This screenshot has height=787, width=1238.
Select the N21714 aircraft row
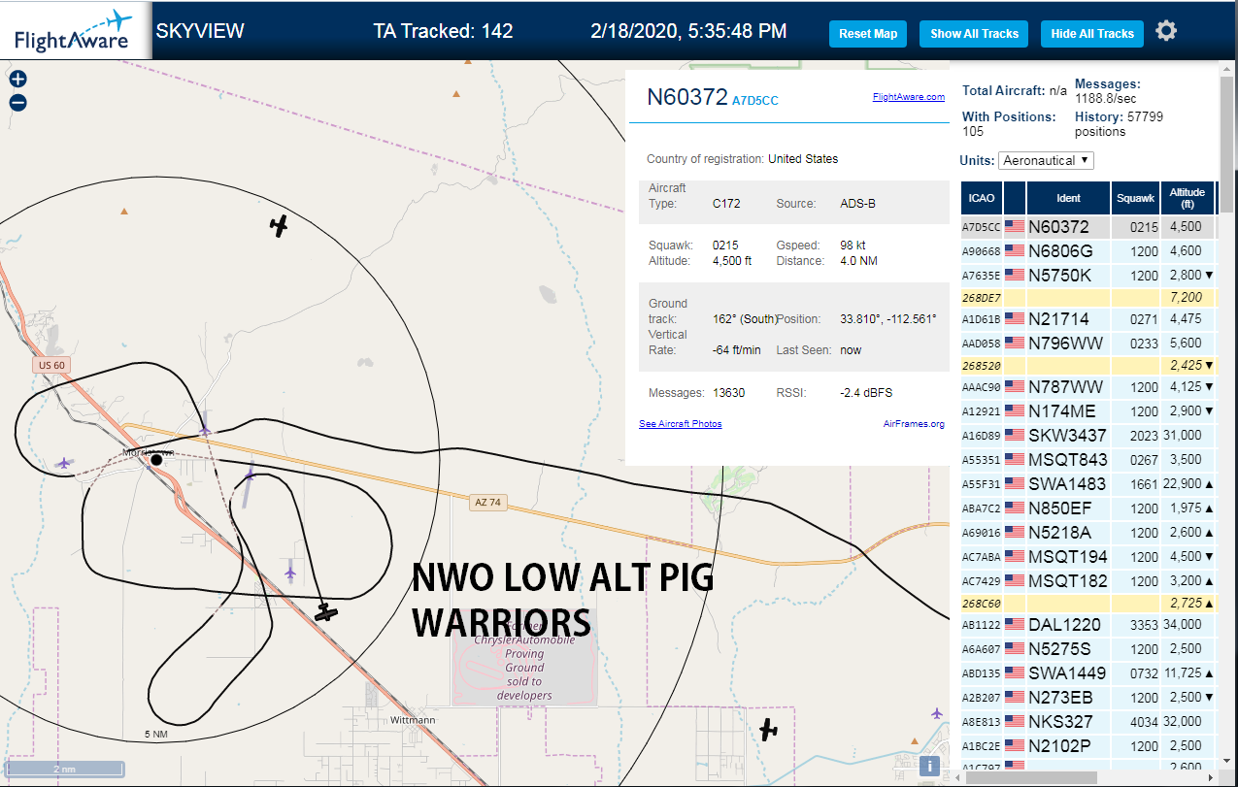1087,318
